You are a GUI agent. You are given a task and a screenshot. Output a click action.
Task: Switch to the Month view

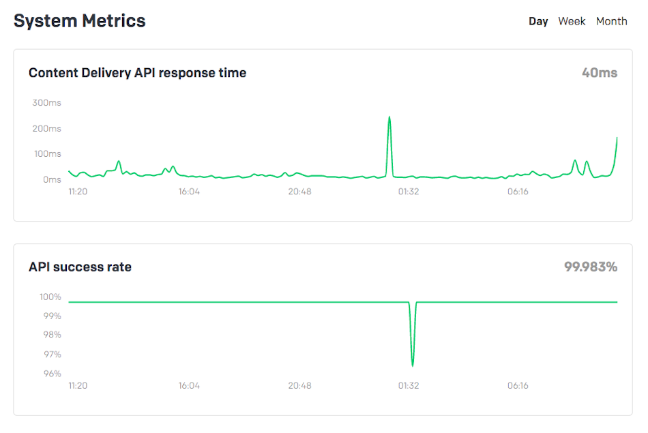tap(611, 21)
